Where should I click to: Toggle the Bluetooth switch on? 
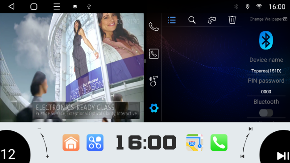coord(266,113)
